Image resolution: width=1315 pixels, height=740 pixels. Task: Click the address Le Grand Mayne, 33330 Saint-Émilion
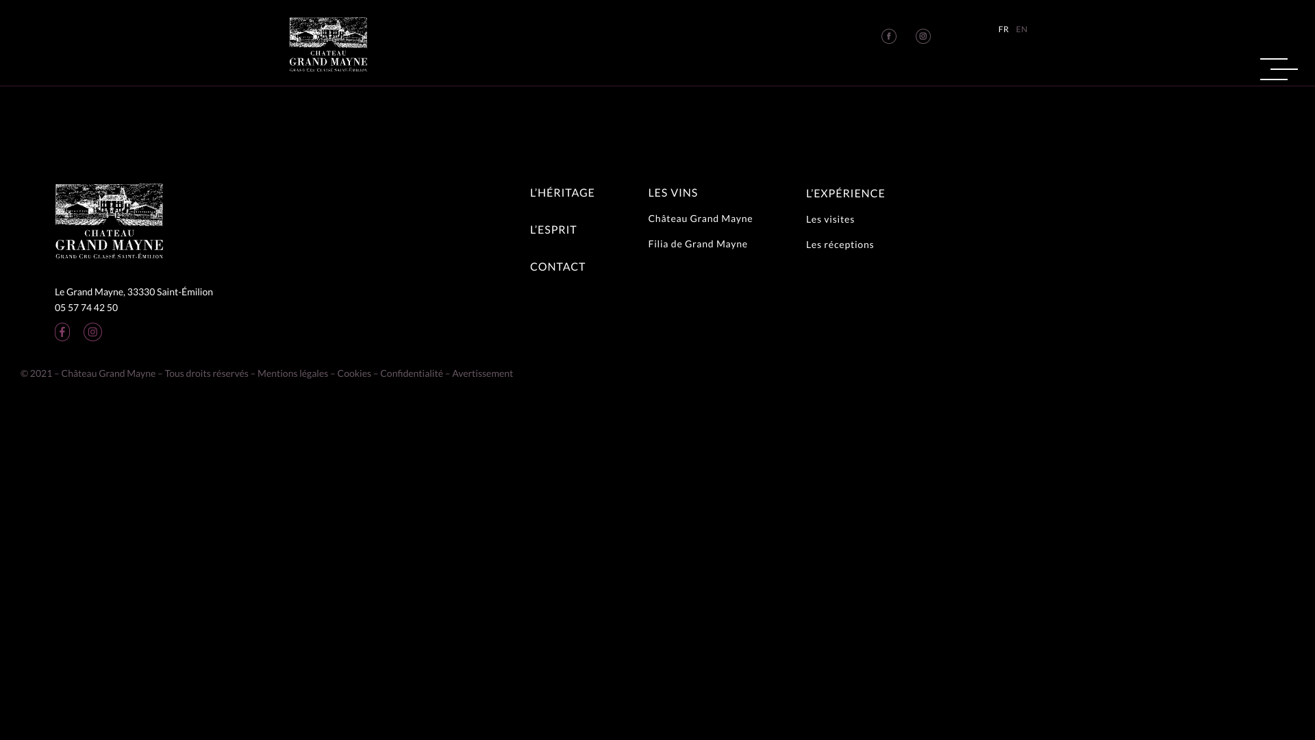tap(134, 292)
